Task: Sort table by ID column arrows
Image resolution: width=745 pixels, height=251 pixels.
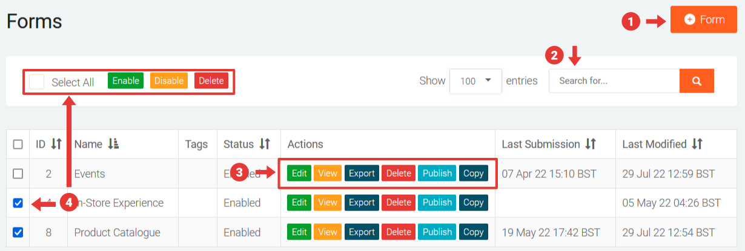Action: tap(56, 144)
